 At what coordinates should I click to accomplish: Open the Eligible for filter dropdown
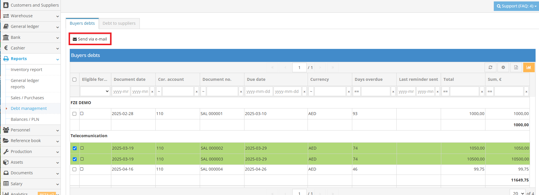95,91
